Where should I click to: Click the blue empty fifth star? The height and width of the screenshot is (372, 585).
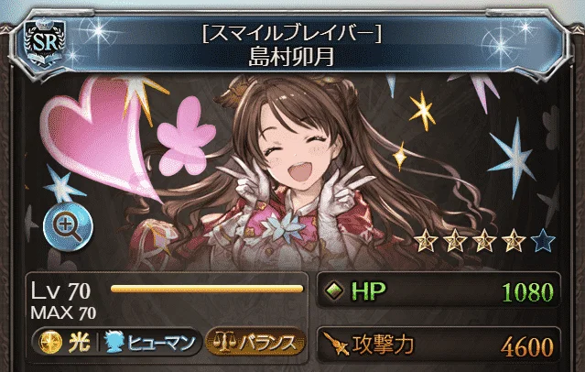543,240
